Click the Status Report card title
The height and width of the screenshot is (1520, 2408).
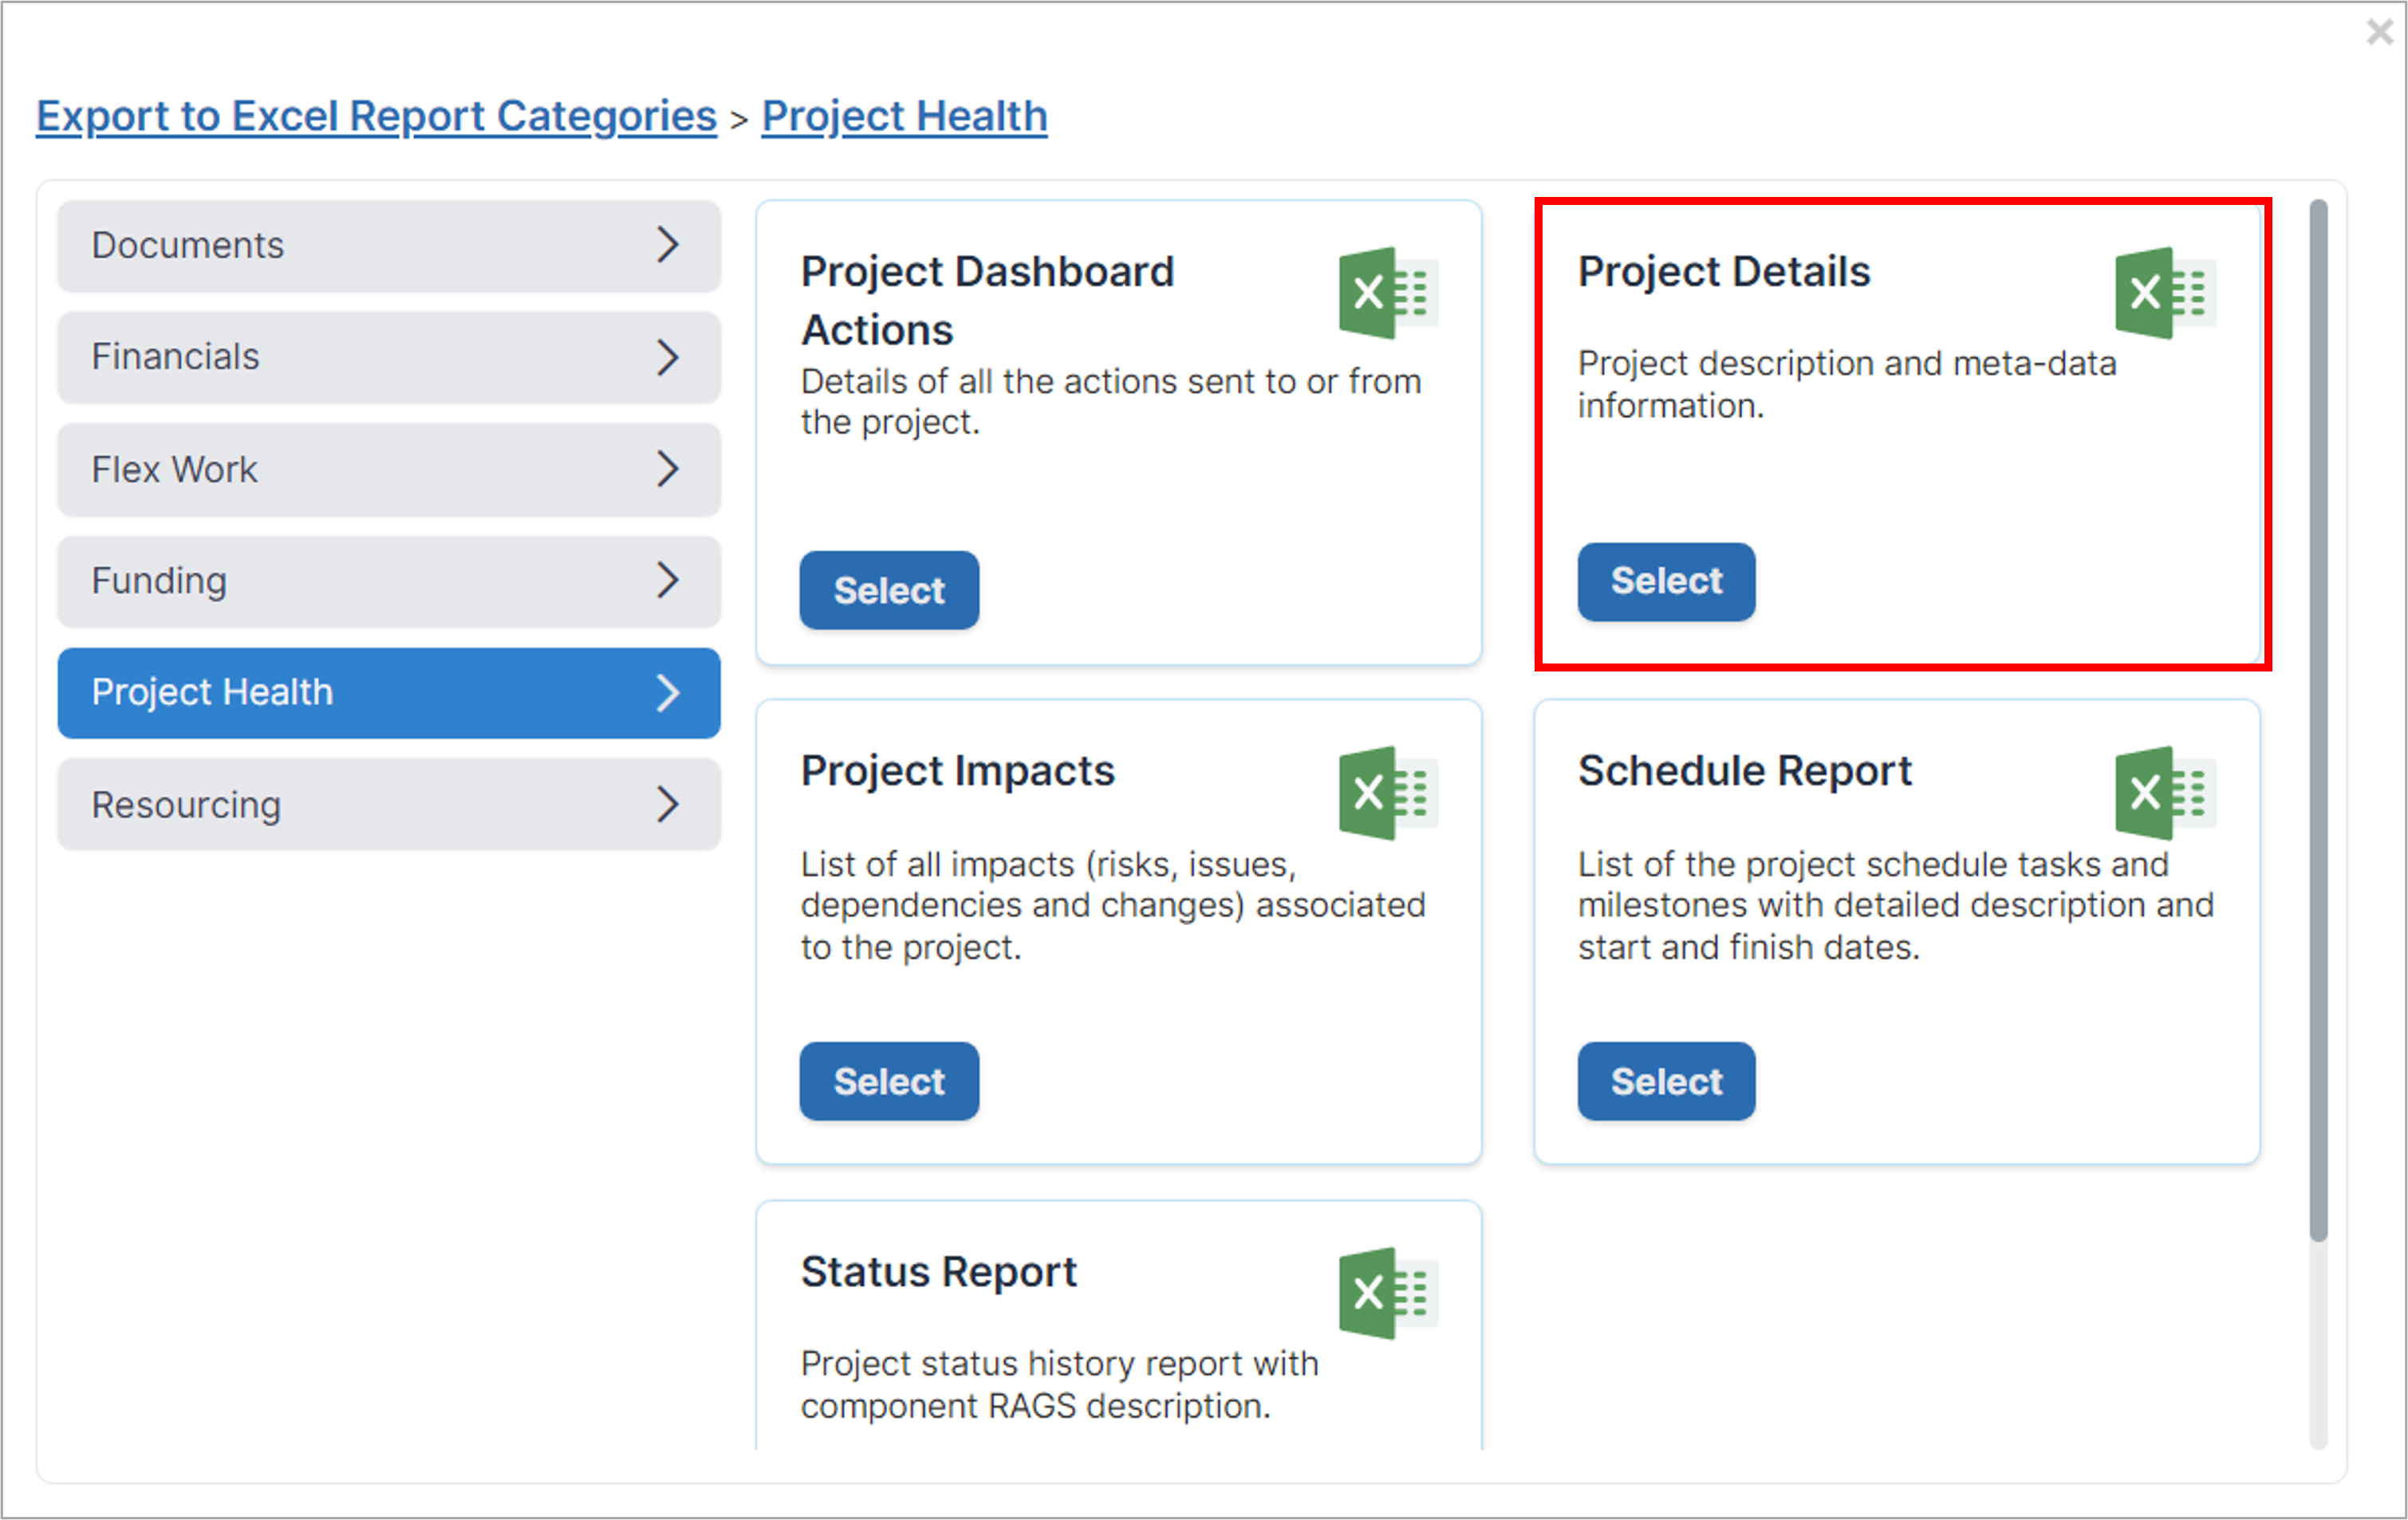[938, 1272]
